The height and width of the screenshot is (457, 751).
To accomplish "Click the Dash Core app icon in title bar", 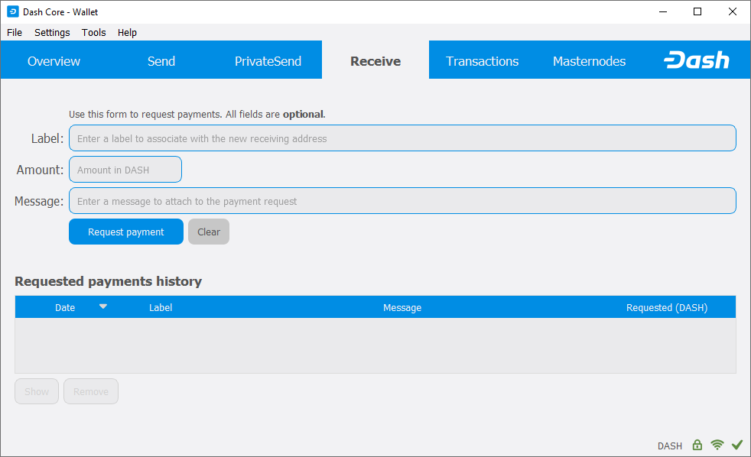I will point(12,12).
